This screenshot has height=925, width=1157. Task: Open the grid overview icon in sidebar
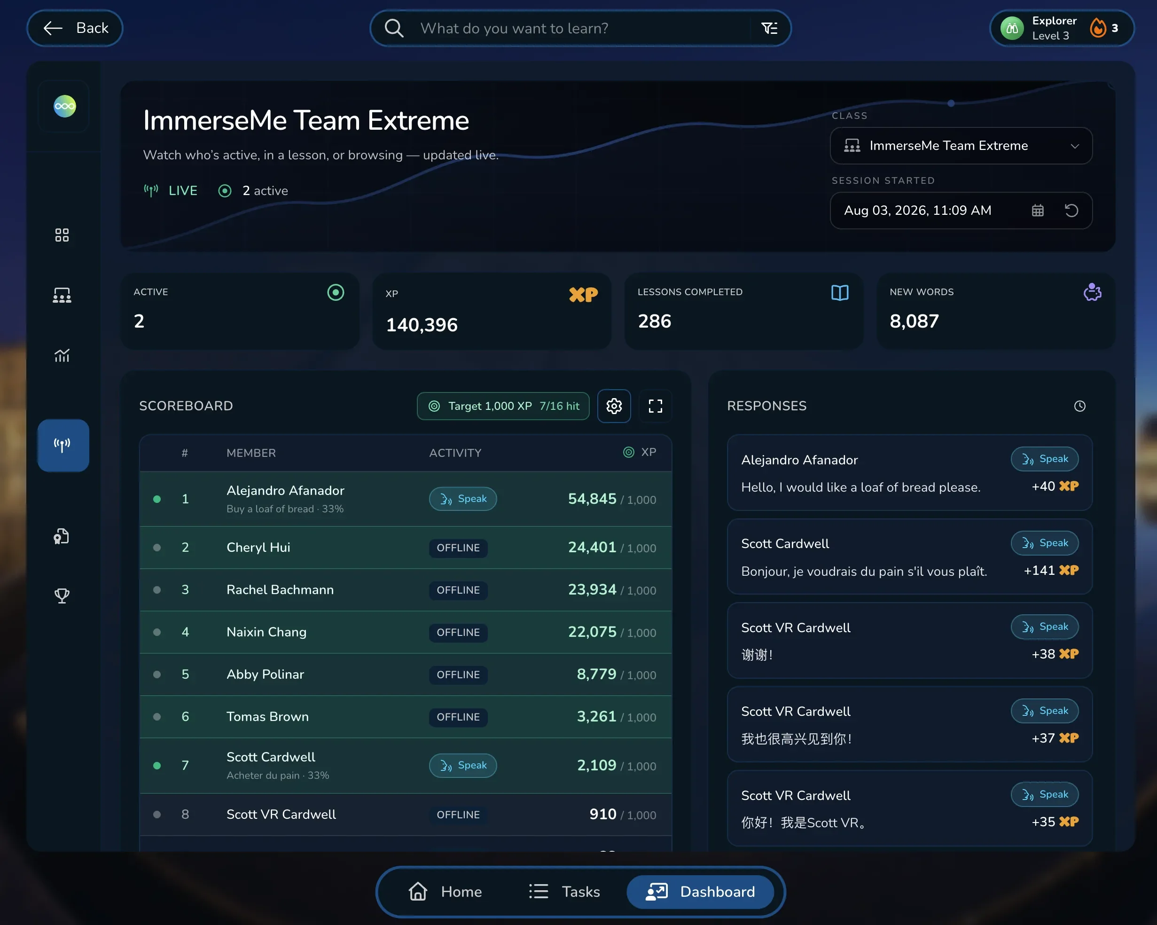point(62,235)
